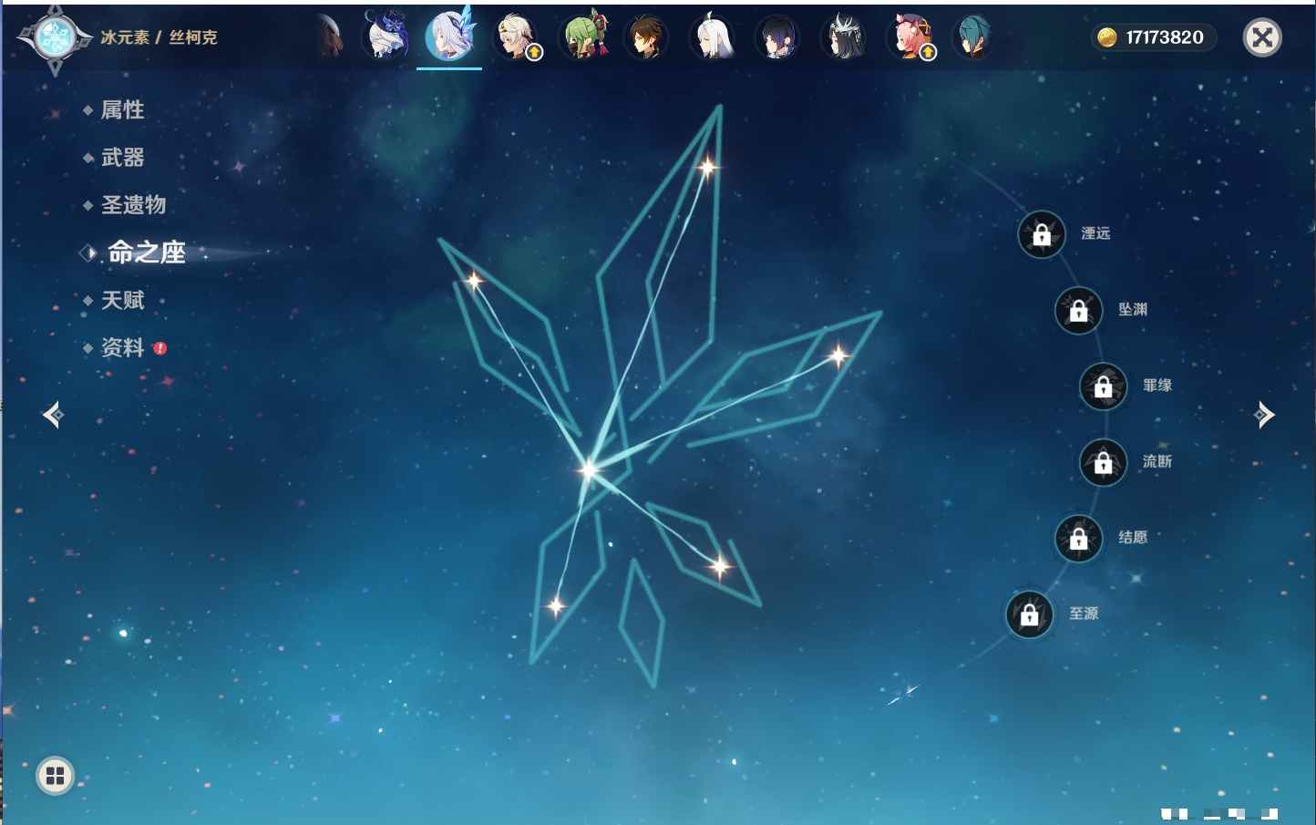The width and height of the screenshot is (1316, 825).
Task: Click the lock icon for 流断
Action: [1104, 463]
